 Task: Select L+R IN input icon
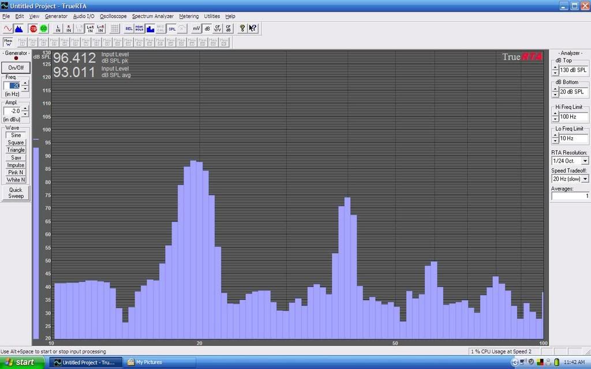[x=90, y=29]
